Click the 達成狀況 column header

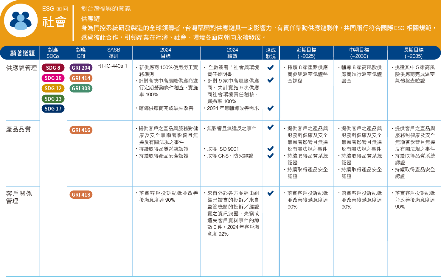click(x=271, y=53)
